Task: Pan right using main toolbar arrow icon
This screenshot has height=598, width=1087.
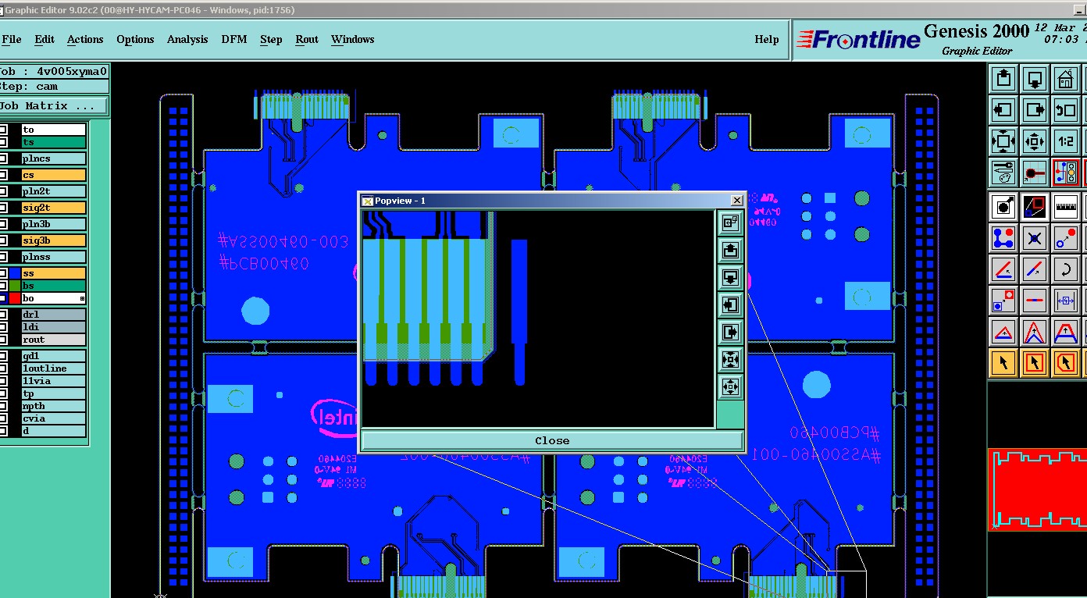Action: [1035, 110]
